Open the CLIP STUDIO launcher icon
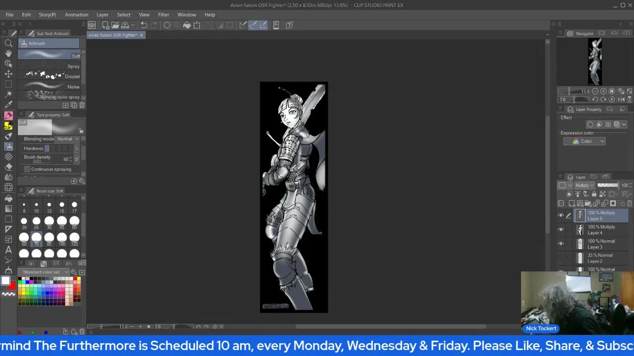The width and height of the screenshot is (634, 356). [x=92, y=25]
